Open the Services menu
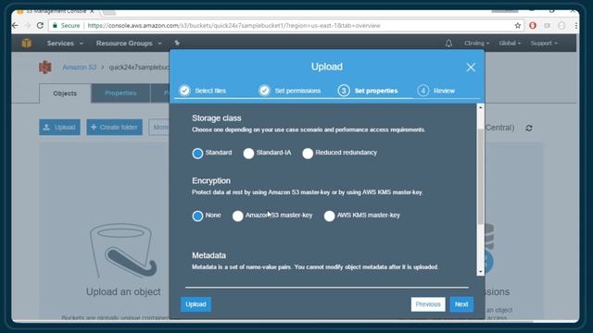This screenshot has width=593, height=333. coord(65,43)
